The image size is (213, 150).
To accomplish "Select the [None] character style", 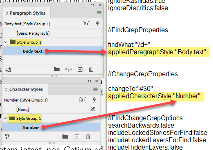I will (51, 109).
